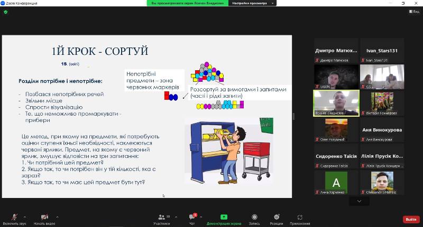Select the Вікторія Гончарова participant tile
Viewport: 423px width, 227px height.
pos(382,103)
